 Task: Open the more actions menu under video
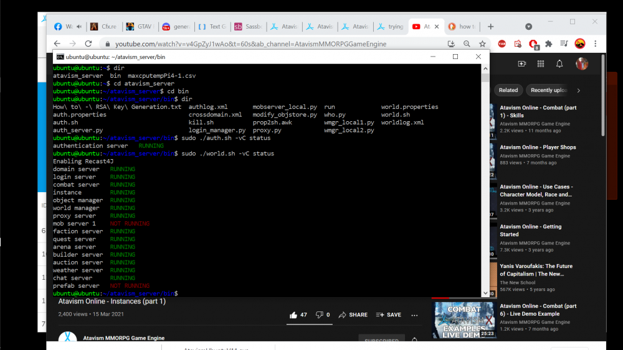click(x=414, y=315)
